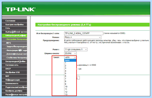This screenshot has height=98, width=152.
Task: Open the Регион dropdown showing Россия
Action: tap(83, 37)
